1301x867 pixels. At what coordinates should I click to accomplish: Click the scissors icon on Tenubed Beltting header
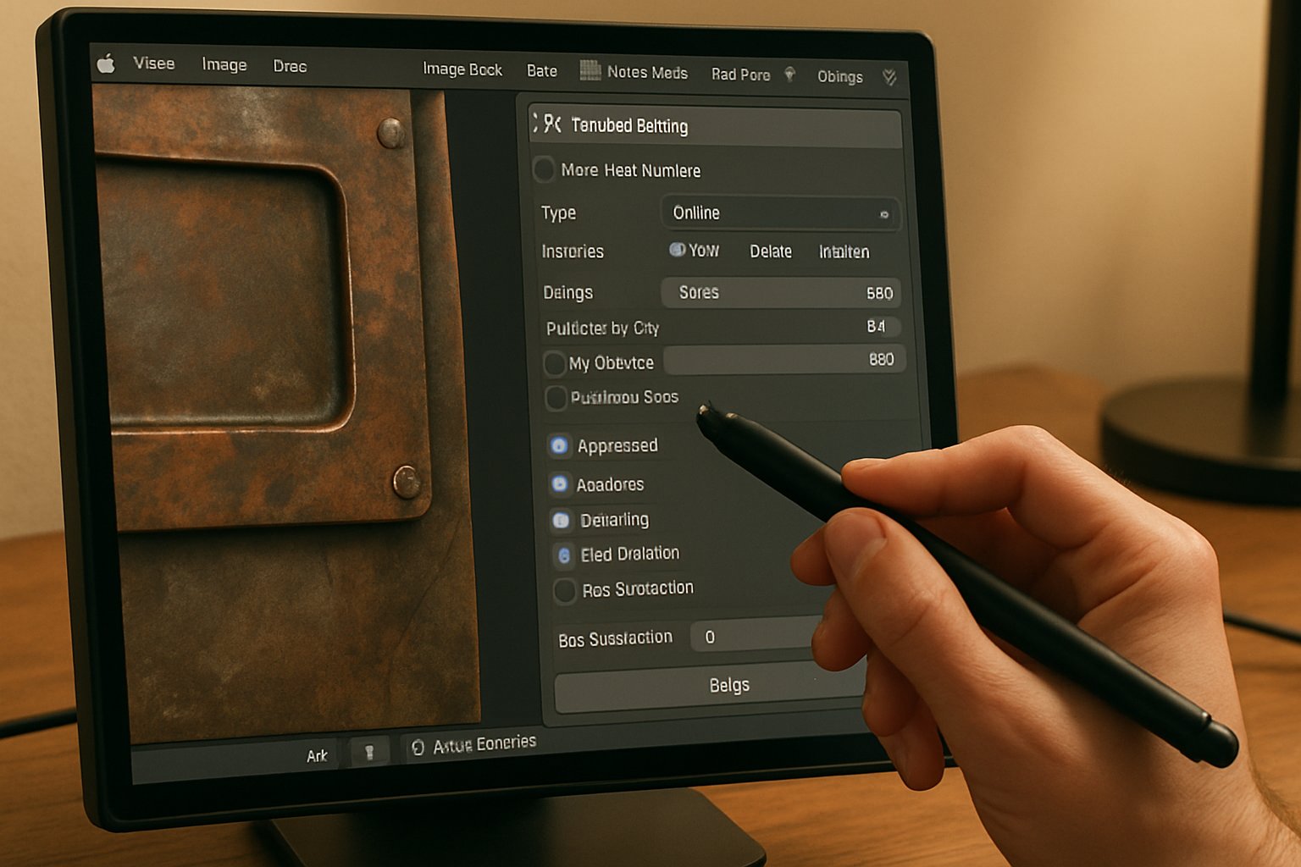pos(552,124)
